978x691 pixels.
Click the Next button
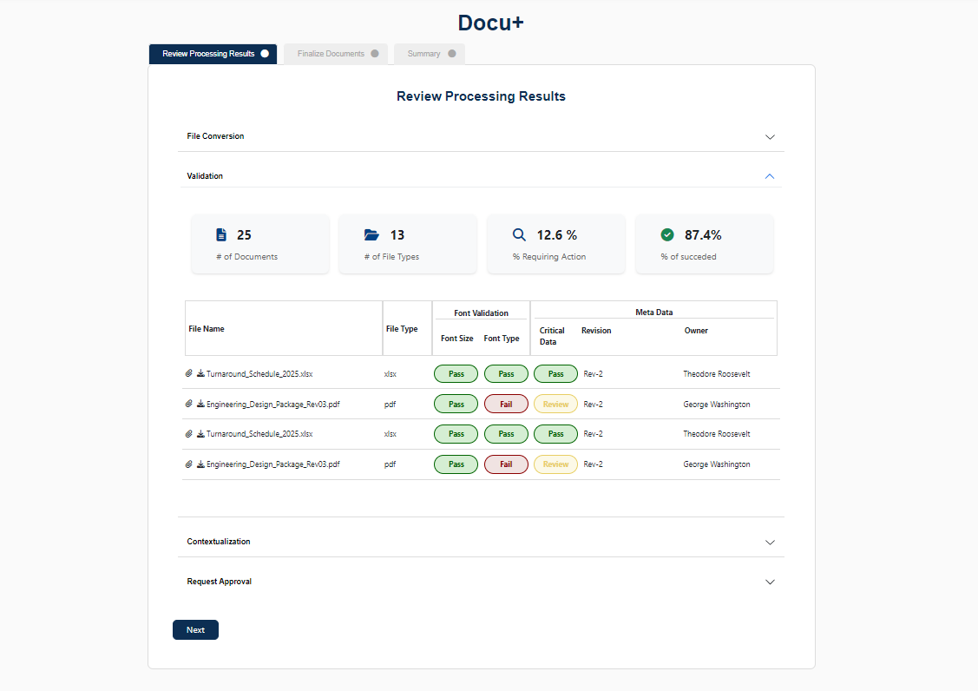[x=195, y=630]
